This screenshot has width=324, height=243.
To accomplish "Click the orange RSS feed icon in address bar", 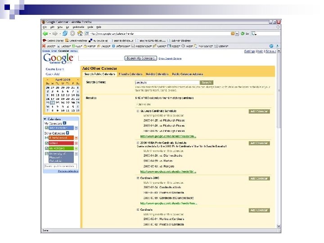I will (233, 34).
